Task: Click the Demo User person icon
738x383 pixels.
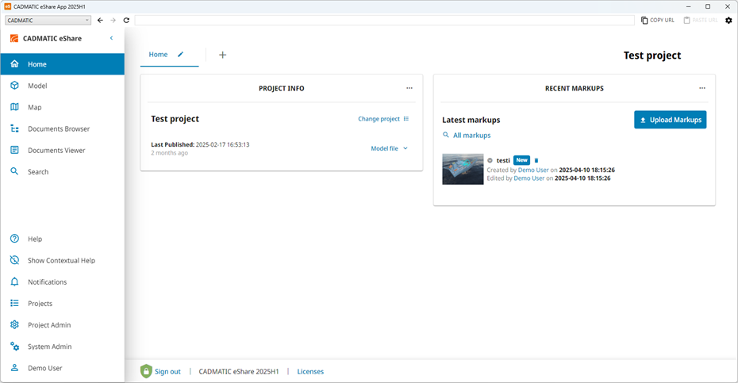Action: (14, 367)
